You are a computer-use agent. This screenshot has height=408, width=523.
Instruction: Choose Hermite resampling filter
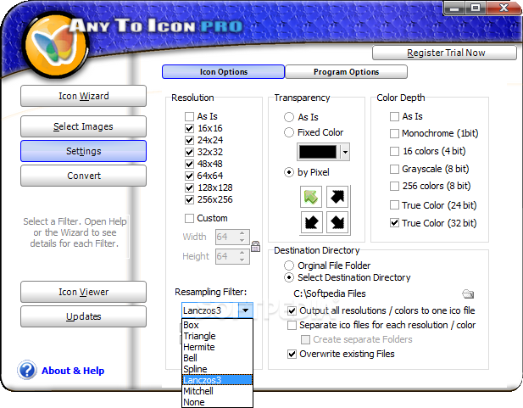coord(217,347)
